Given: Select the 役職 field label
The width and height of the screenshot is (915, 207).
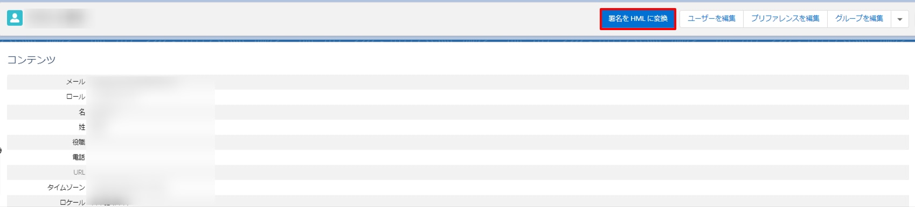Looking at the screenshot, I should click(79, 142).
